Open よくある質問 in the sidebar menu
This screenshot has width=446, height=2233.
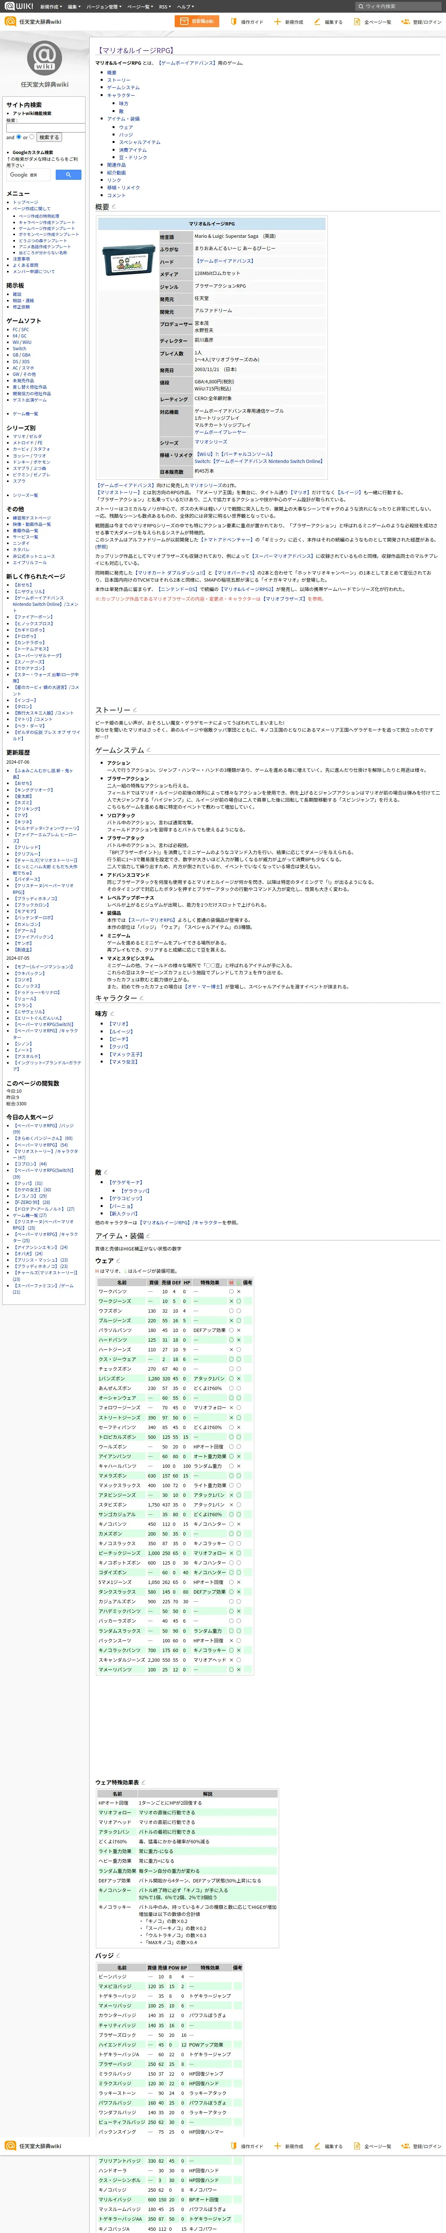tap(25, 265)
